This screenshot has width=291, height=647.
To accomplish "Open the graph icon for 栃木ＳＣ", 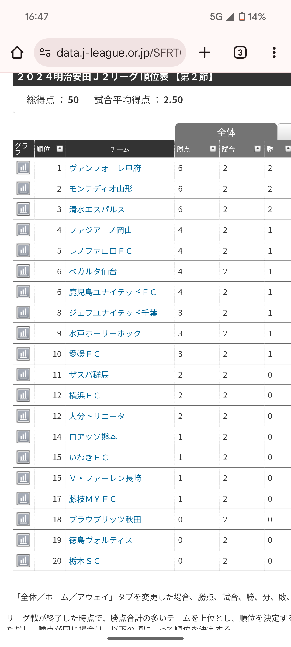I will click(x=23, y=561).
